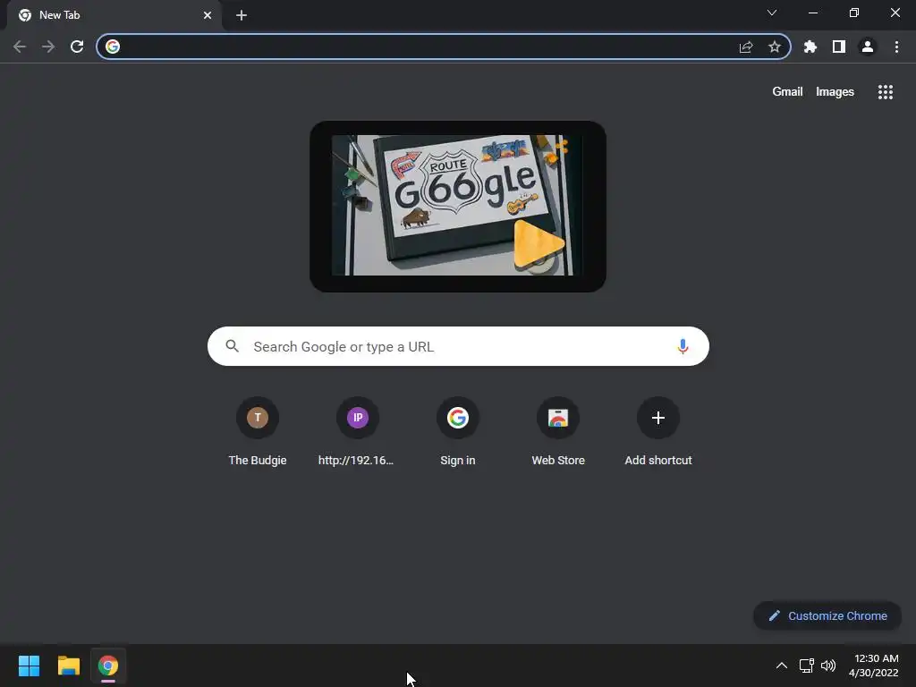Screen dimensions: 916x687
Task: Toggle the side panel icon
Action: tap(839, 47)
